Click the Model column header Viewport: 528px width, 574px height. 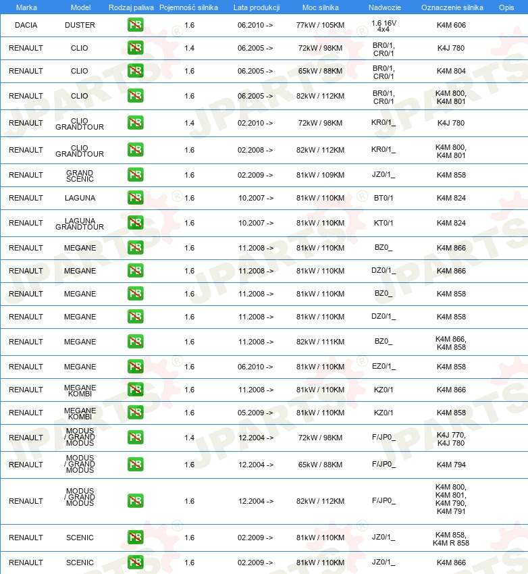click(x=80, y=7)
